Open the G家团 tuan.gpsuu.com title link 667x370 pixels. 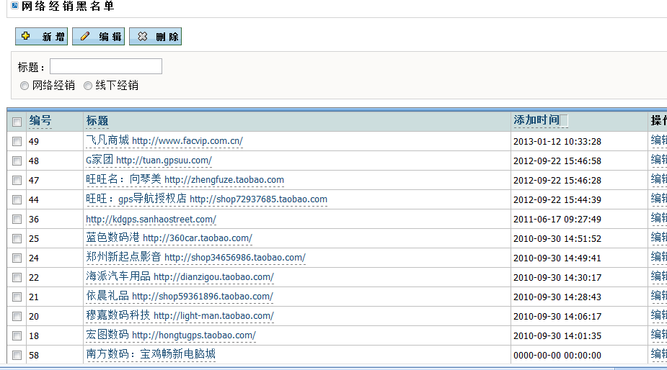pyautogui.click(x=149, y=160)
